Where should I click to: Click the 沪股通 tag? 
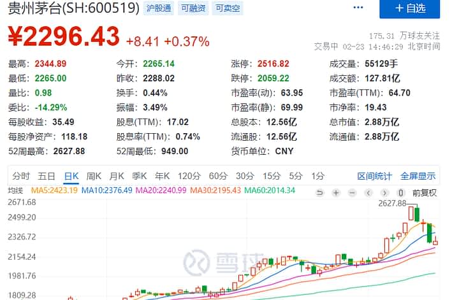point(159,8)
